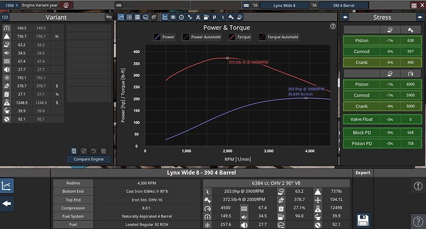Click the refresh document icon
Viewport: 426px width, 229px height.
point(103,151)
